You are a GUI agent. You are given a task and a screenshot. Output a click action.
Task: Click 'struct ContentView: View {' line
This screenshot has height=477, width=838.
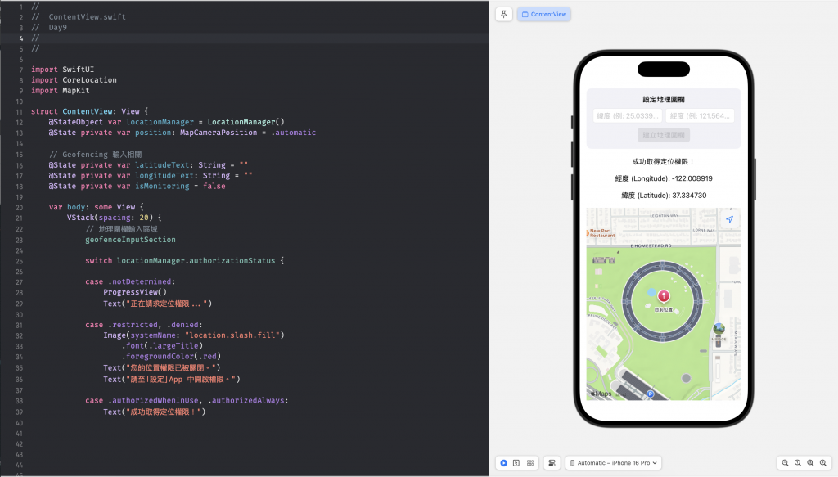click(x=90, y=111)
